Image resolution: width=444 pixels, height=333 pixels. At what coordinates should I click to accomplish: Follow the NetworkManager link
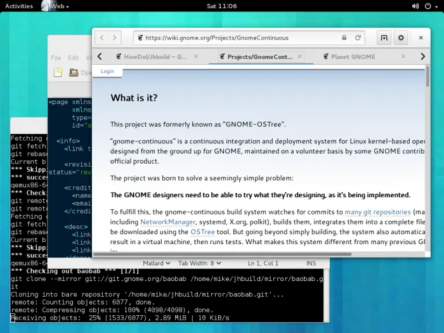[167, 222]
